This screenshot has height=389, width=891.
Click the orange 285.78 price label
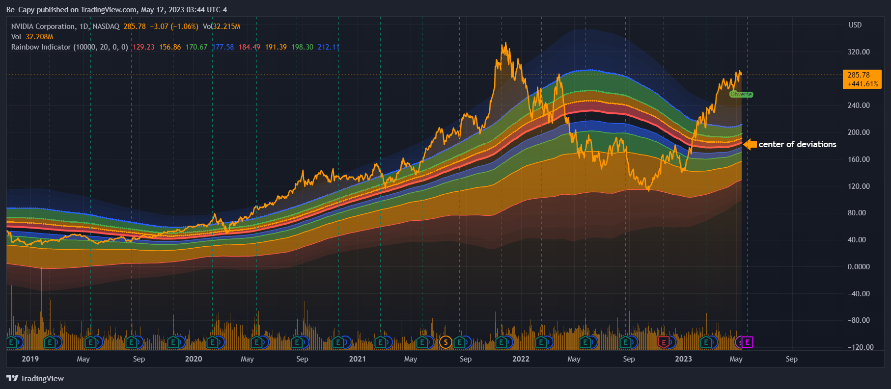862,79
